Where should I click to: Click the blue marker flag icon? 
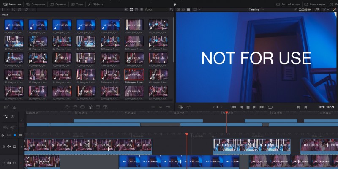coord(15,135)
